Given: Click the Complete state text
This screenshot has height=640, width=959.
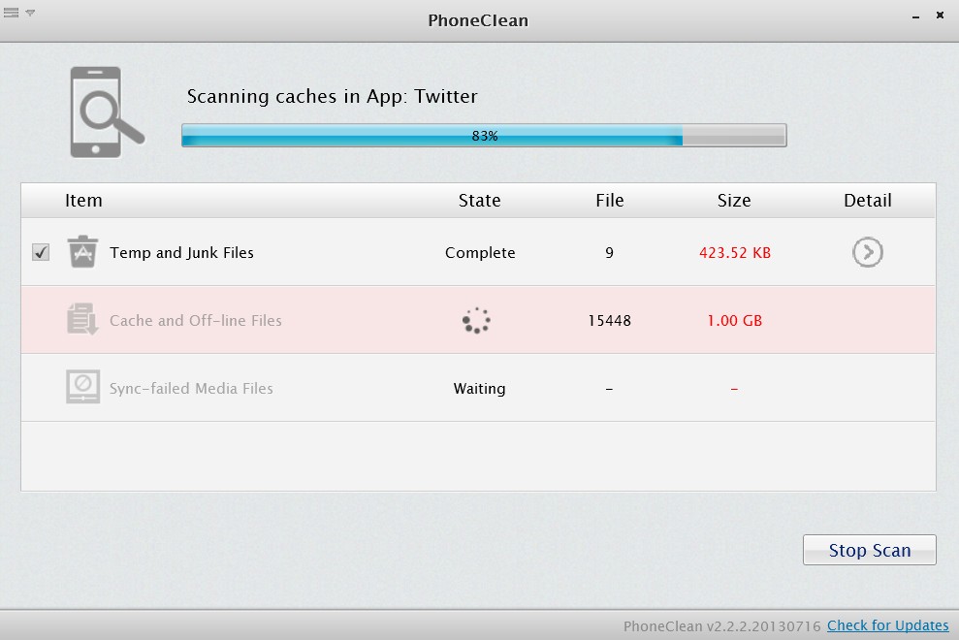Looking at the screenshot, I should coord(480,253).
